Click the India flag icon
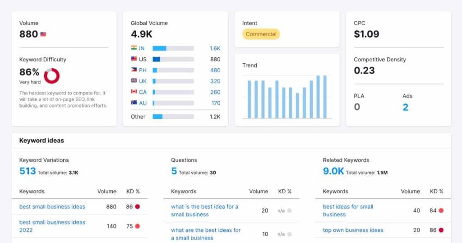Image resolution: width=462 pixels, height=243 pixels. pos(134,48)
